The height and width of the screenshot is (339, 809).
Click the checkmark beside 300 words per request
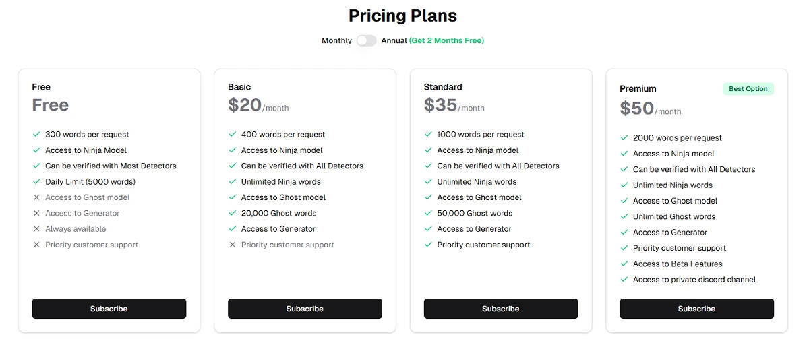36,135
